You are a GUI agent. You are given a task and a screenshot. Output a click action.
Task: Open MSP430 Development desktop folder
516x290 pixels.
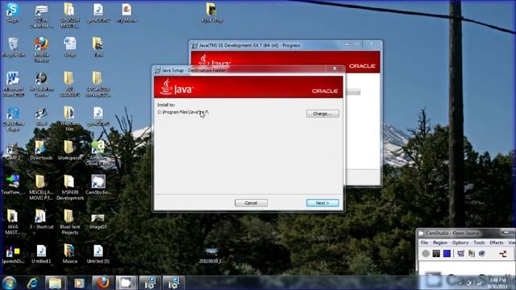69,188
